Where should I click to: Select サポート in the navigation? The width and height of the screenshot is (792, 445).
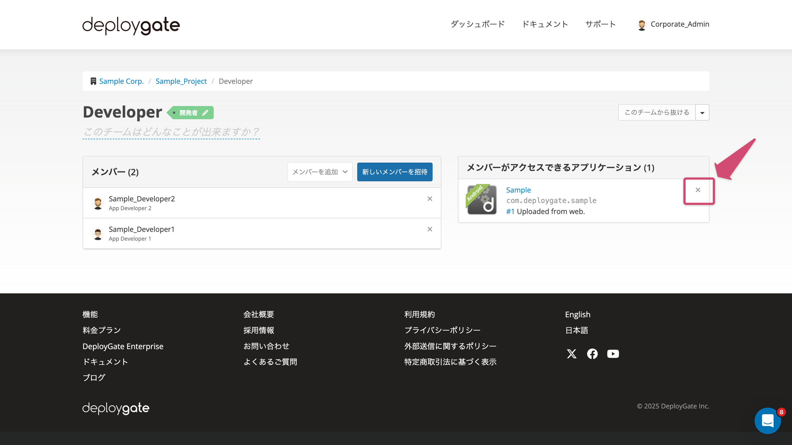(x=600, y=24)
